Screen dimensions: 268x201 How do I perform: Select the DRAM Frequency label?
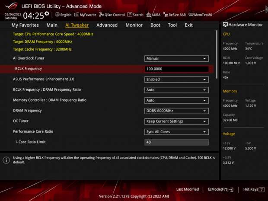click(27, 111)
